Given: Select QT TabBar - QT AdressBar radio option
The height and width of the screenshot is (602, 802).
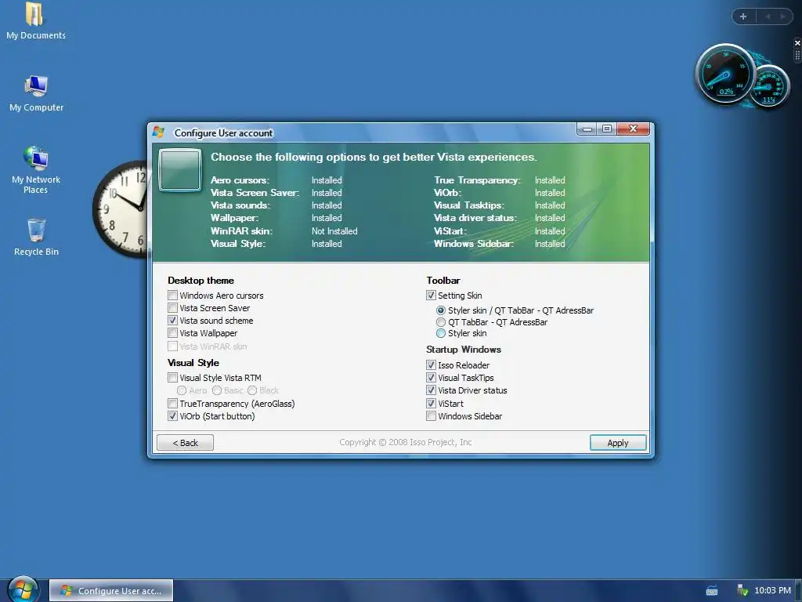Looking at the screenshot, I should pos(440,322).
